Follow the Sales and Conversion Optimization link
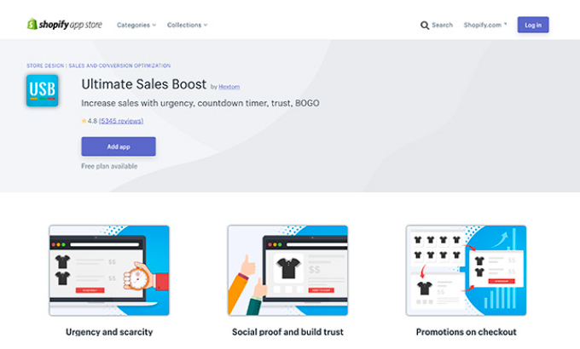The height and width of the screenshot is (349, 580). 119,66
